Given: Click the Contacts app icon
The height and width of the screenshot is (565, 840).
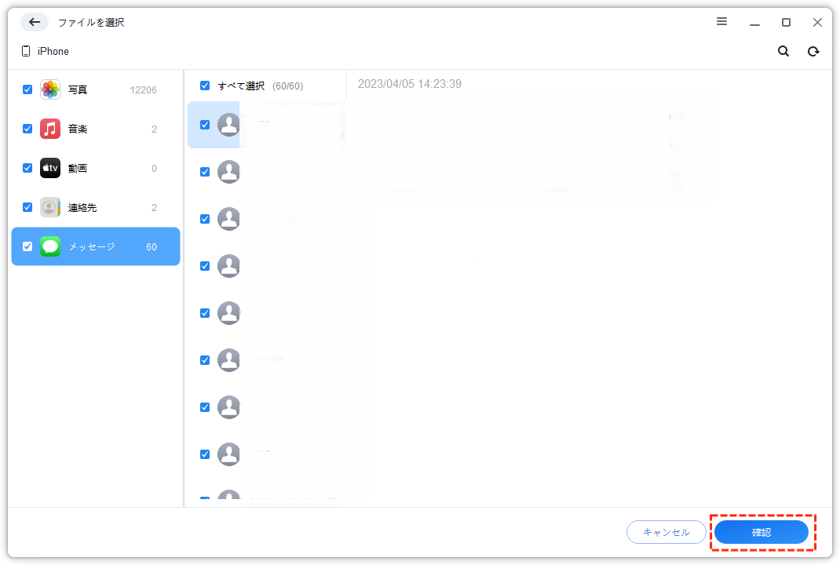Looking at the screenshot, I should [50, 207].
